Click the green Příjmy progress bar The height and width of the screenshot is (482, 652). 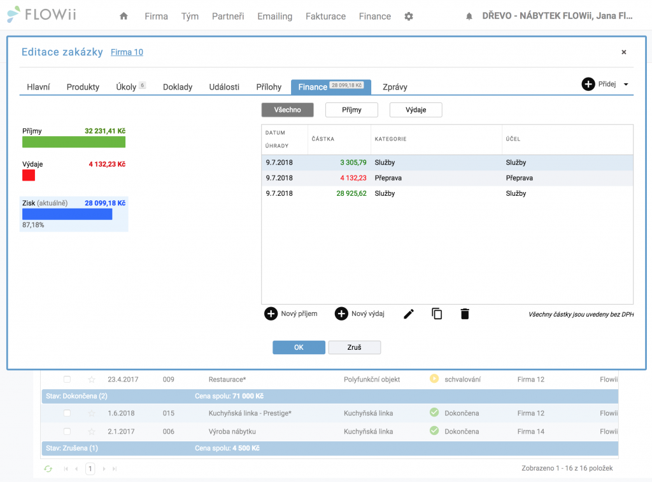[x=74, y=142]
